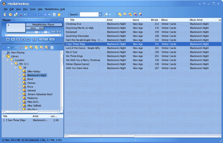
Task: Click the magnifying glass search icon
Action: (x=106, y=14)
